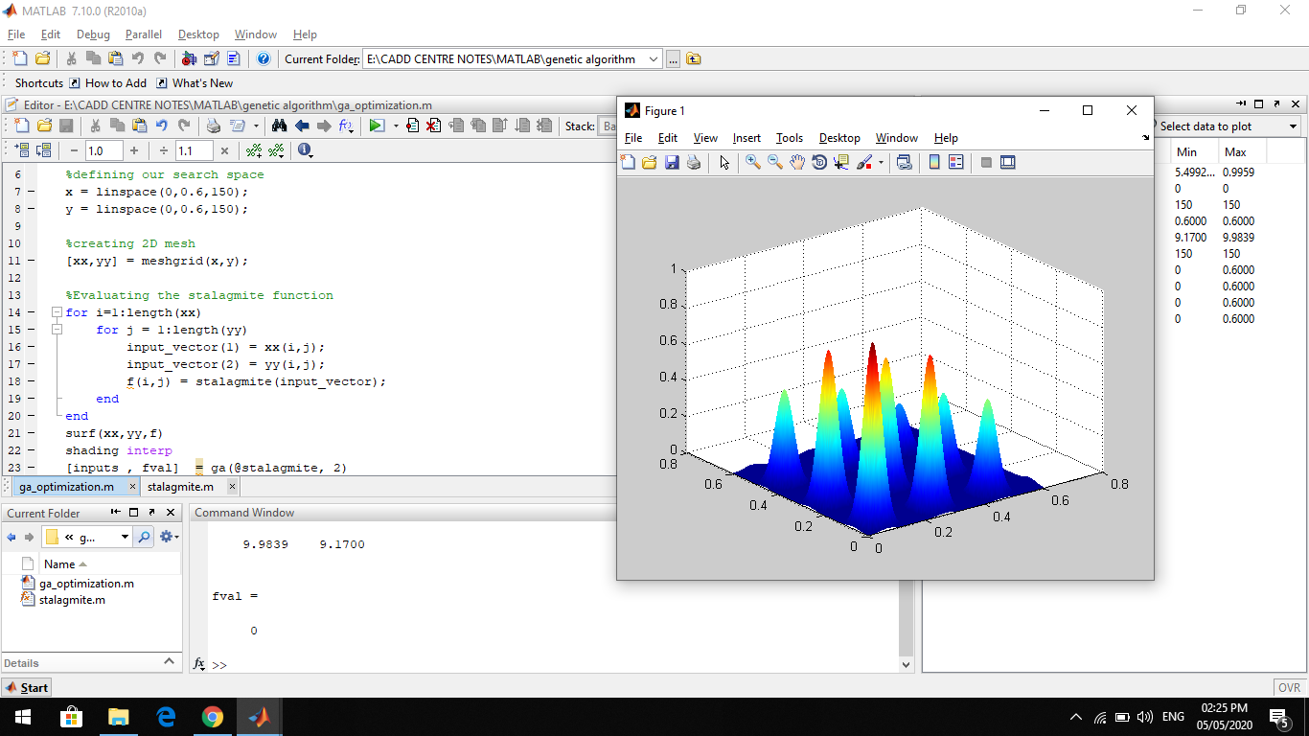Close the stalagmite.m editor tab
1309x736 pixels.
(232, 487)
